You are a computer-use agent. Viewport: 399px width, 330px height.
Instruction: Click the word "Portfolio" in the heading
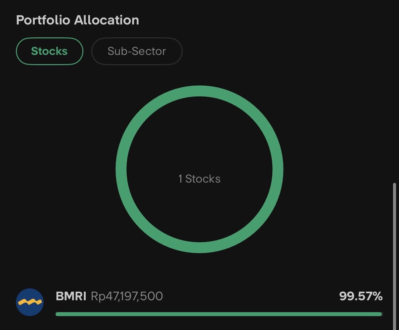tap(43, 20)
